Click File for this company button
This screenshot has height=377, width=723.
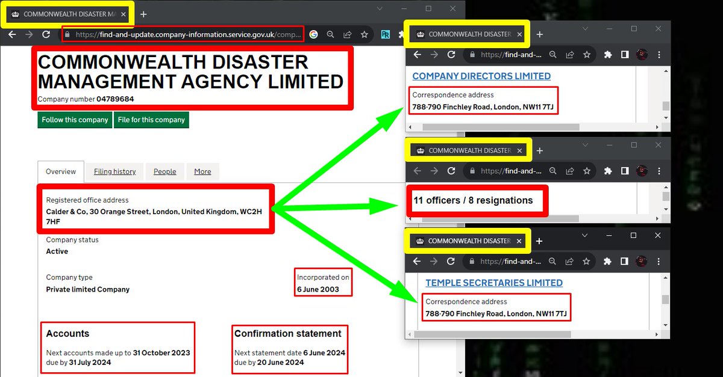151,120
